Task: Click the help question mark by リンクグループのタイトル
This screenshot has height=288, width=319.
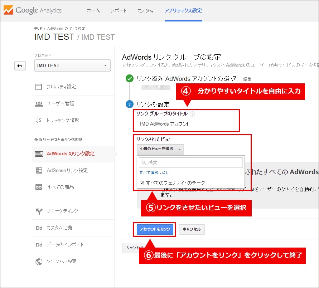Action: (192, 114)
